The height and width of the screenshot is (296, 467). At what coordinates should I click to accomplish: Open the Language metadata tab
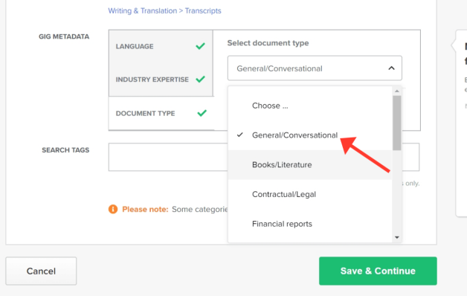pyautogui.click(x=161, y=46)
